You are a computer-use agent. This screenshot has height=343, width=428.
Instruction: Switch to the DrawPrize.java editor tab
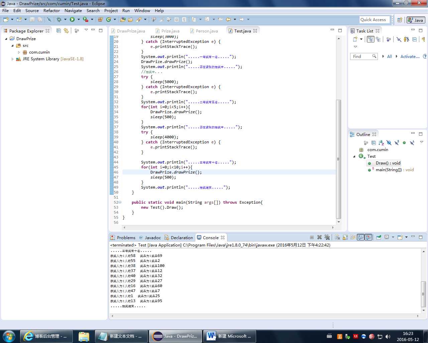(131, 31)
